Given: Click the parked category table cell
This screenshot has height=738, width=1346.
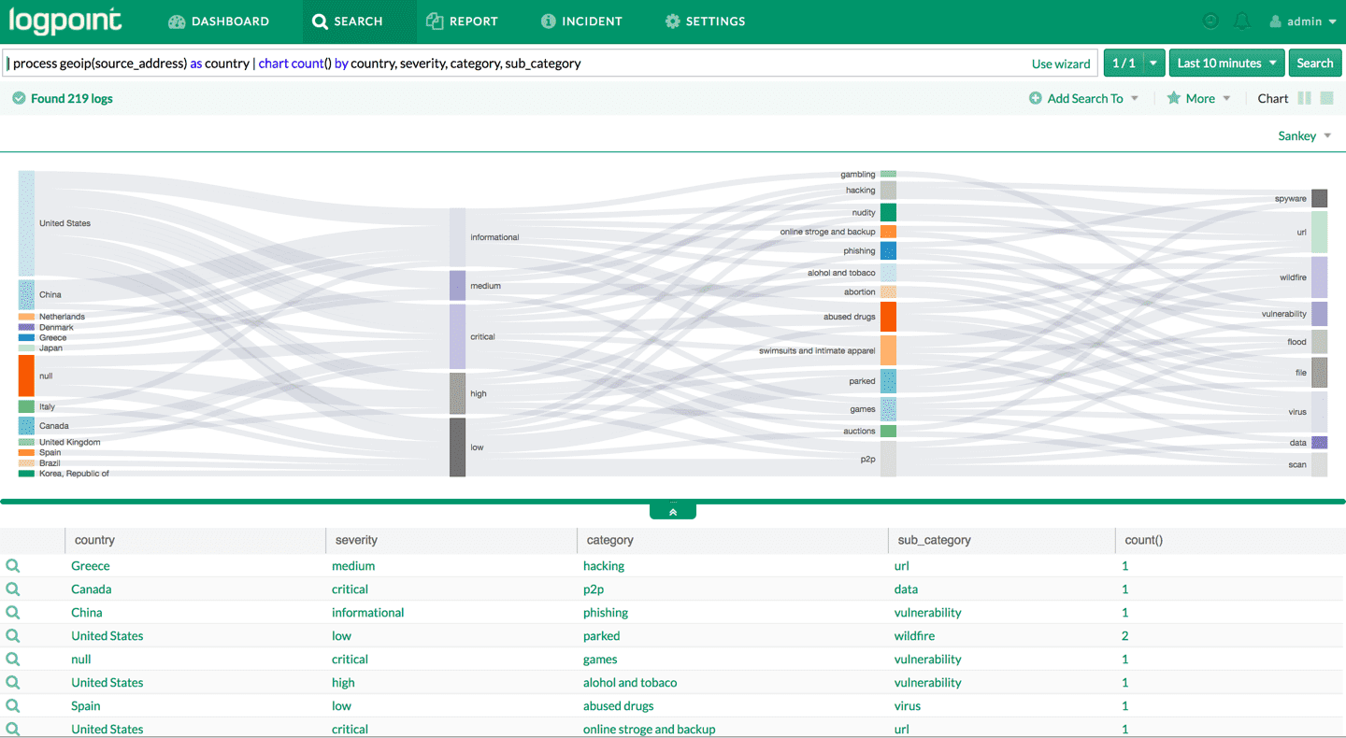Looking at the screenshot, I should (x=602, y=636).
